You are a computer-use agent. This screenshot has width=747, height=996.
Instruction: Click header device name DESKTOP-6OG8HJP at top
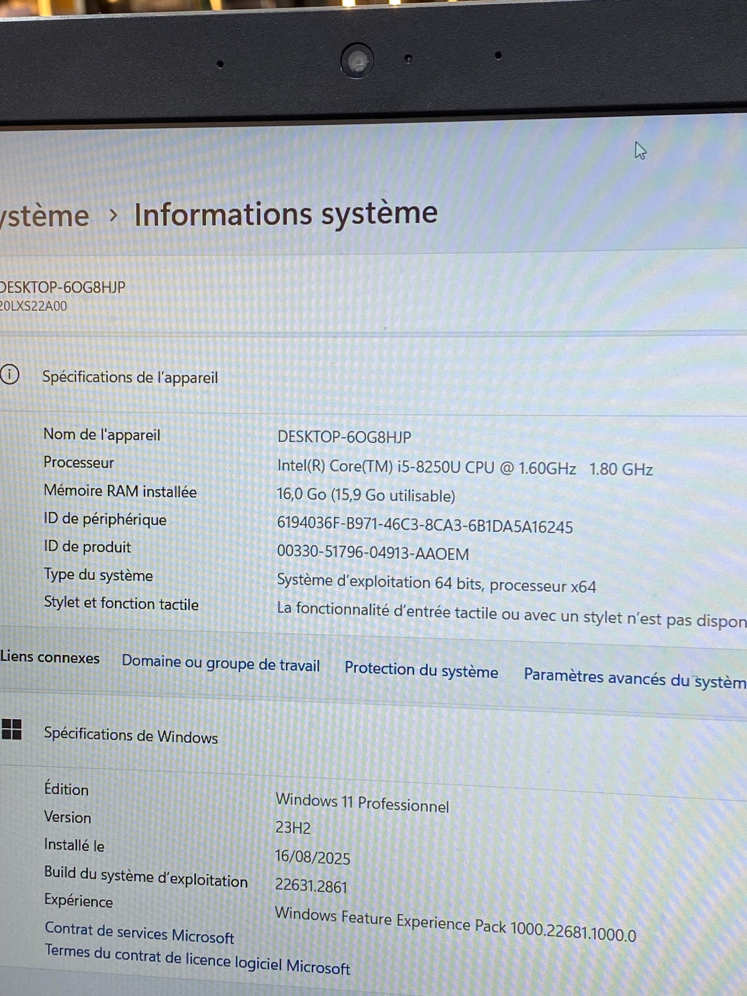(63, 287)
